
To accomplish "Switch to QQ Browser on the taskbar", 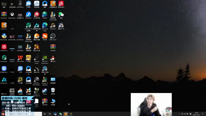I will click(55, 114).
